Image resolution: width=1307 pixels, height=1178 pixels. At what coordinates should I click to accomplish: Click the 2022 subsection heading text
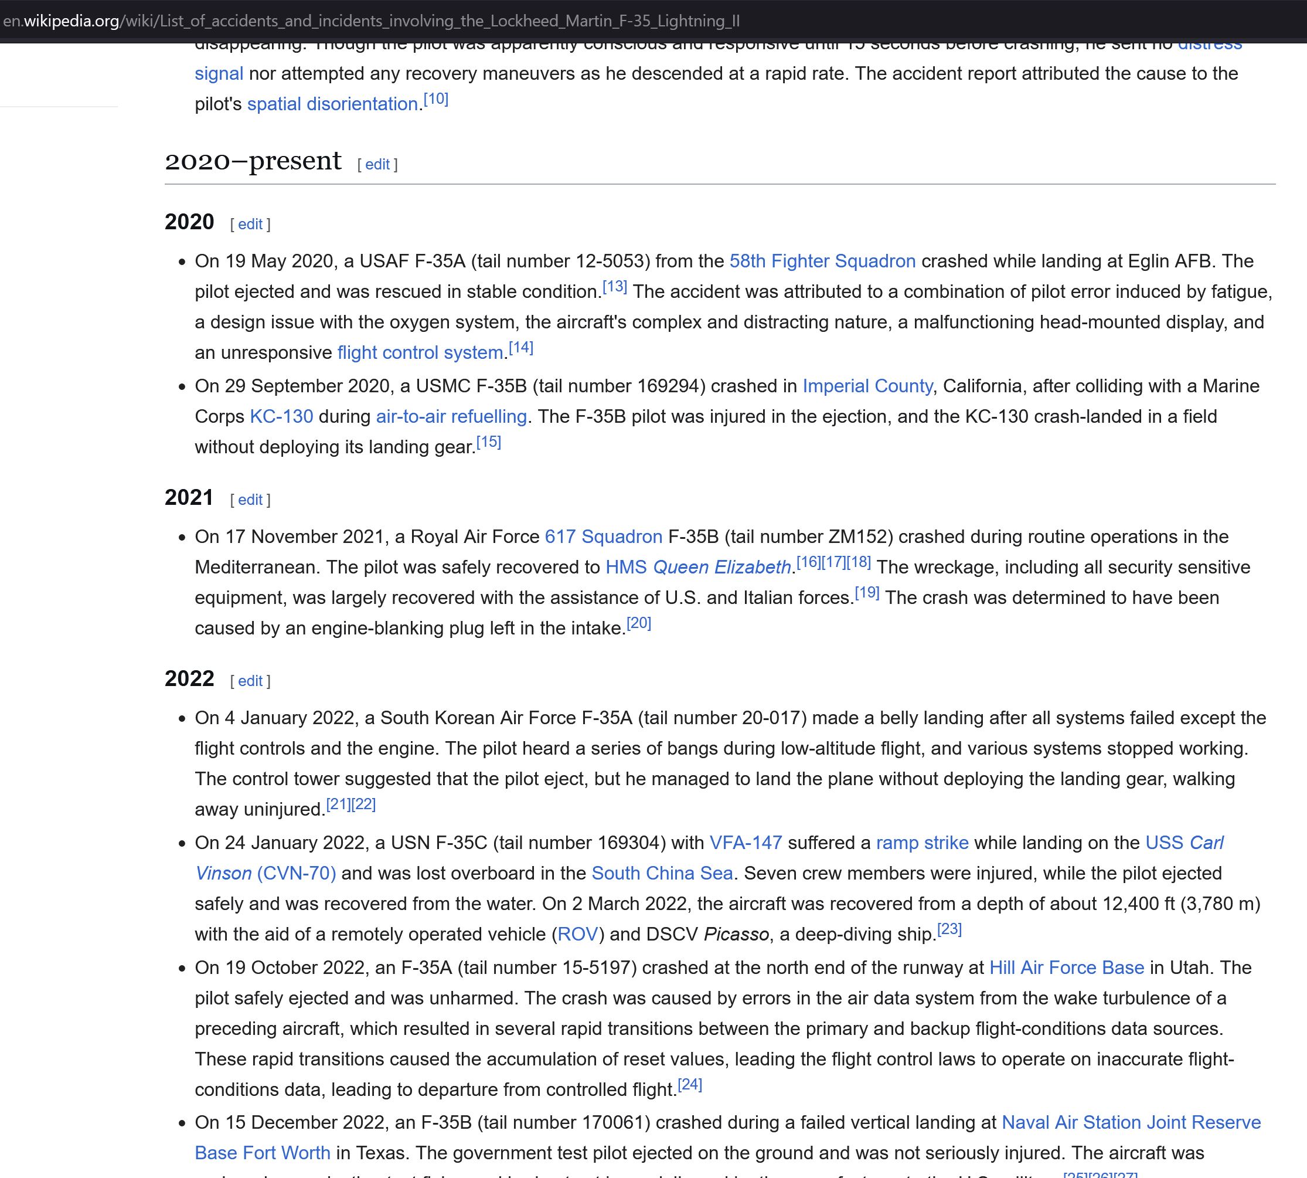coord(189,679)
